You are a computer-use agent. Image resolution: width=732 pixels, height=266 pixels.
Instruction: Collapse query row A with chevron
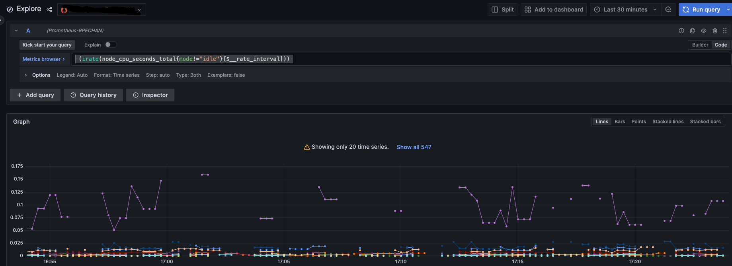click(16, 31)
